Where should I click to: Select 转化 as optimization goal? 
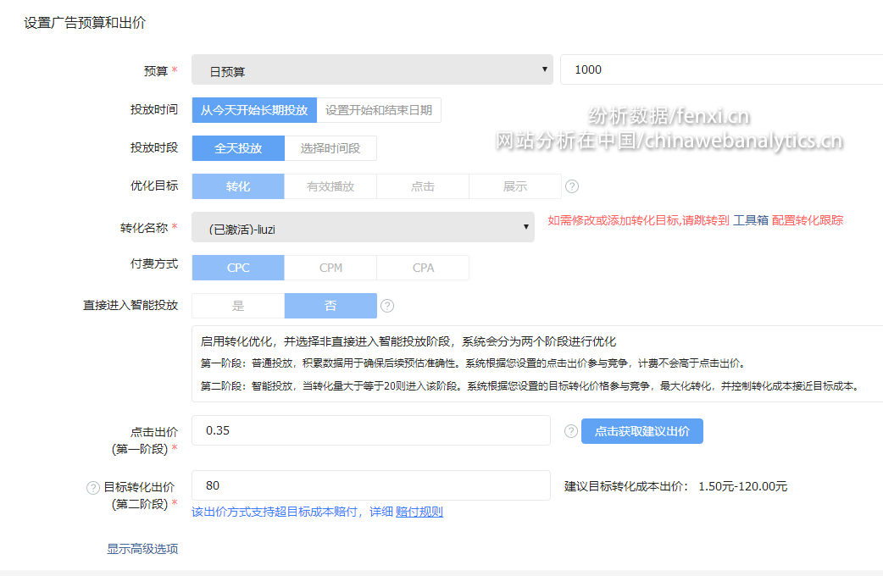[238, 186]
